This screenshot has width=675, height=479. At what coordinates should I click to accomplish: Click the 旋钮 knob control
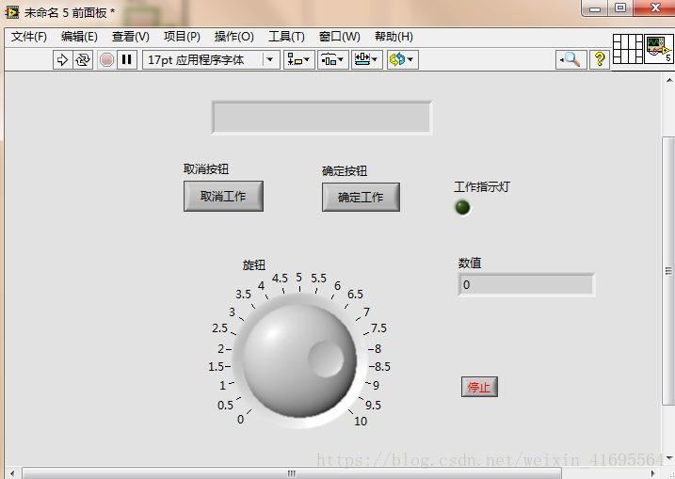300,360
